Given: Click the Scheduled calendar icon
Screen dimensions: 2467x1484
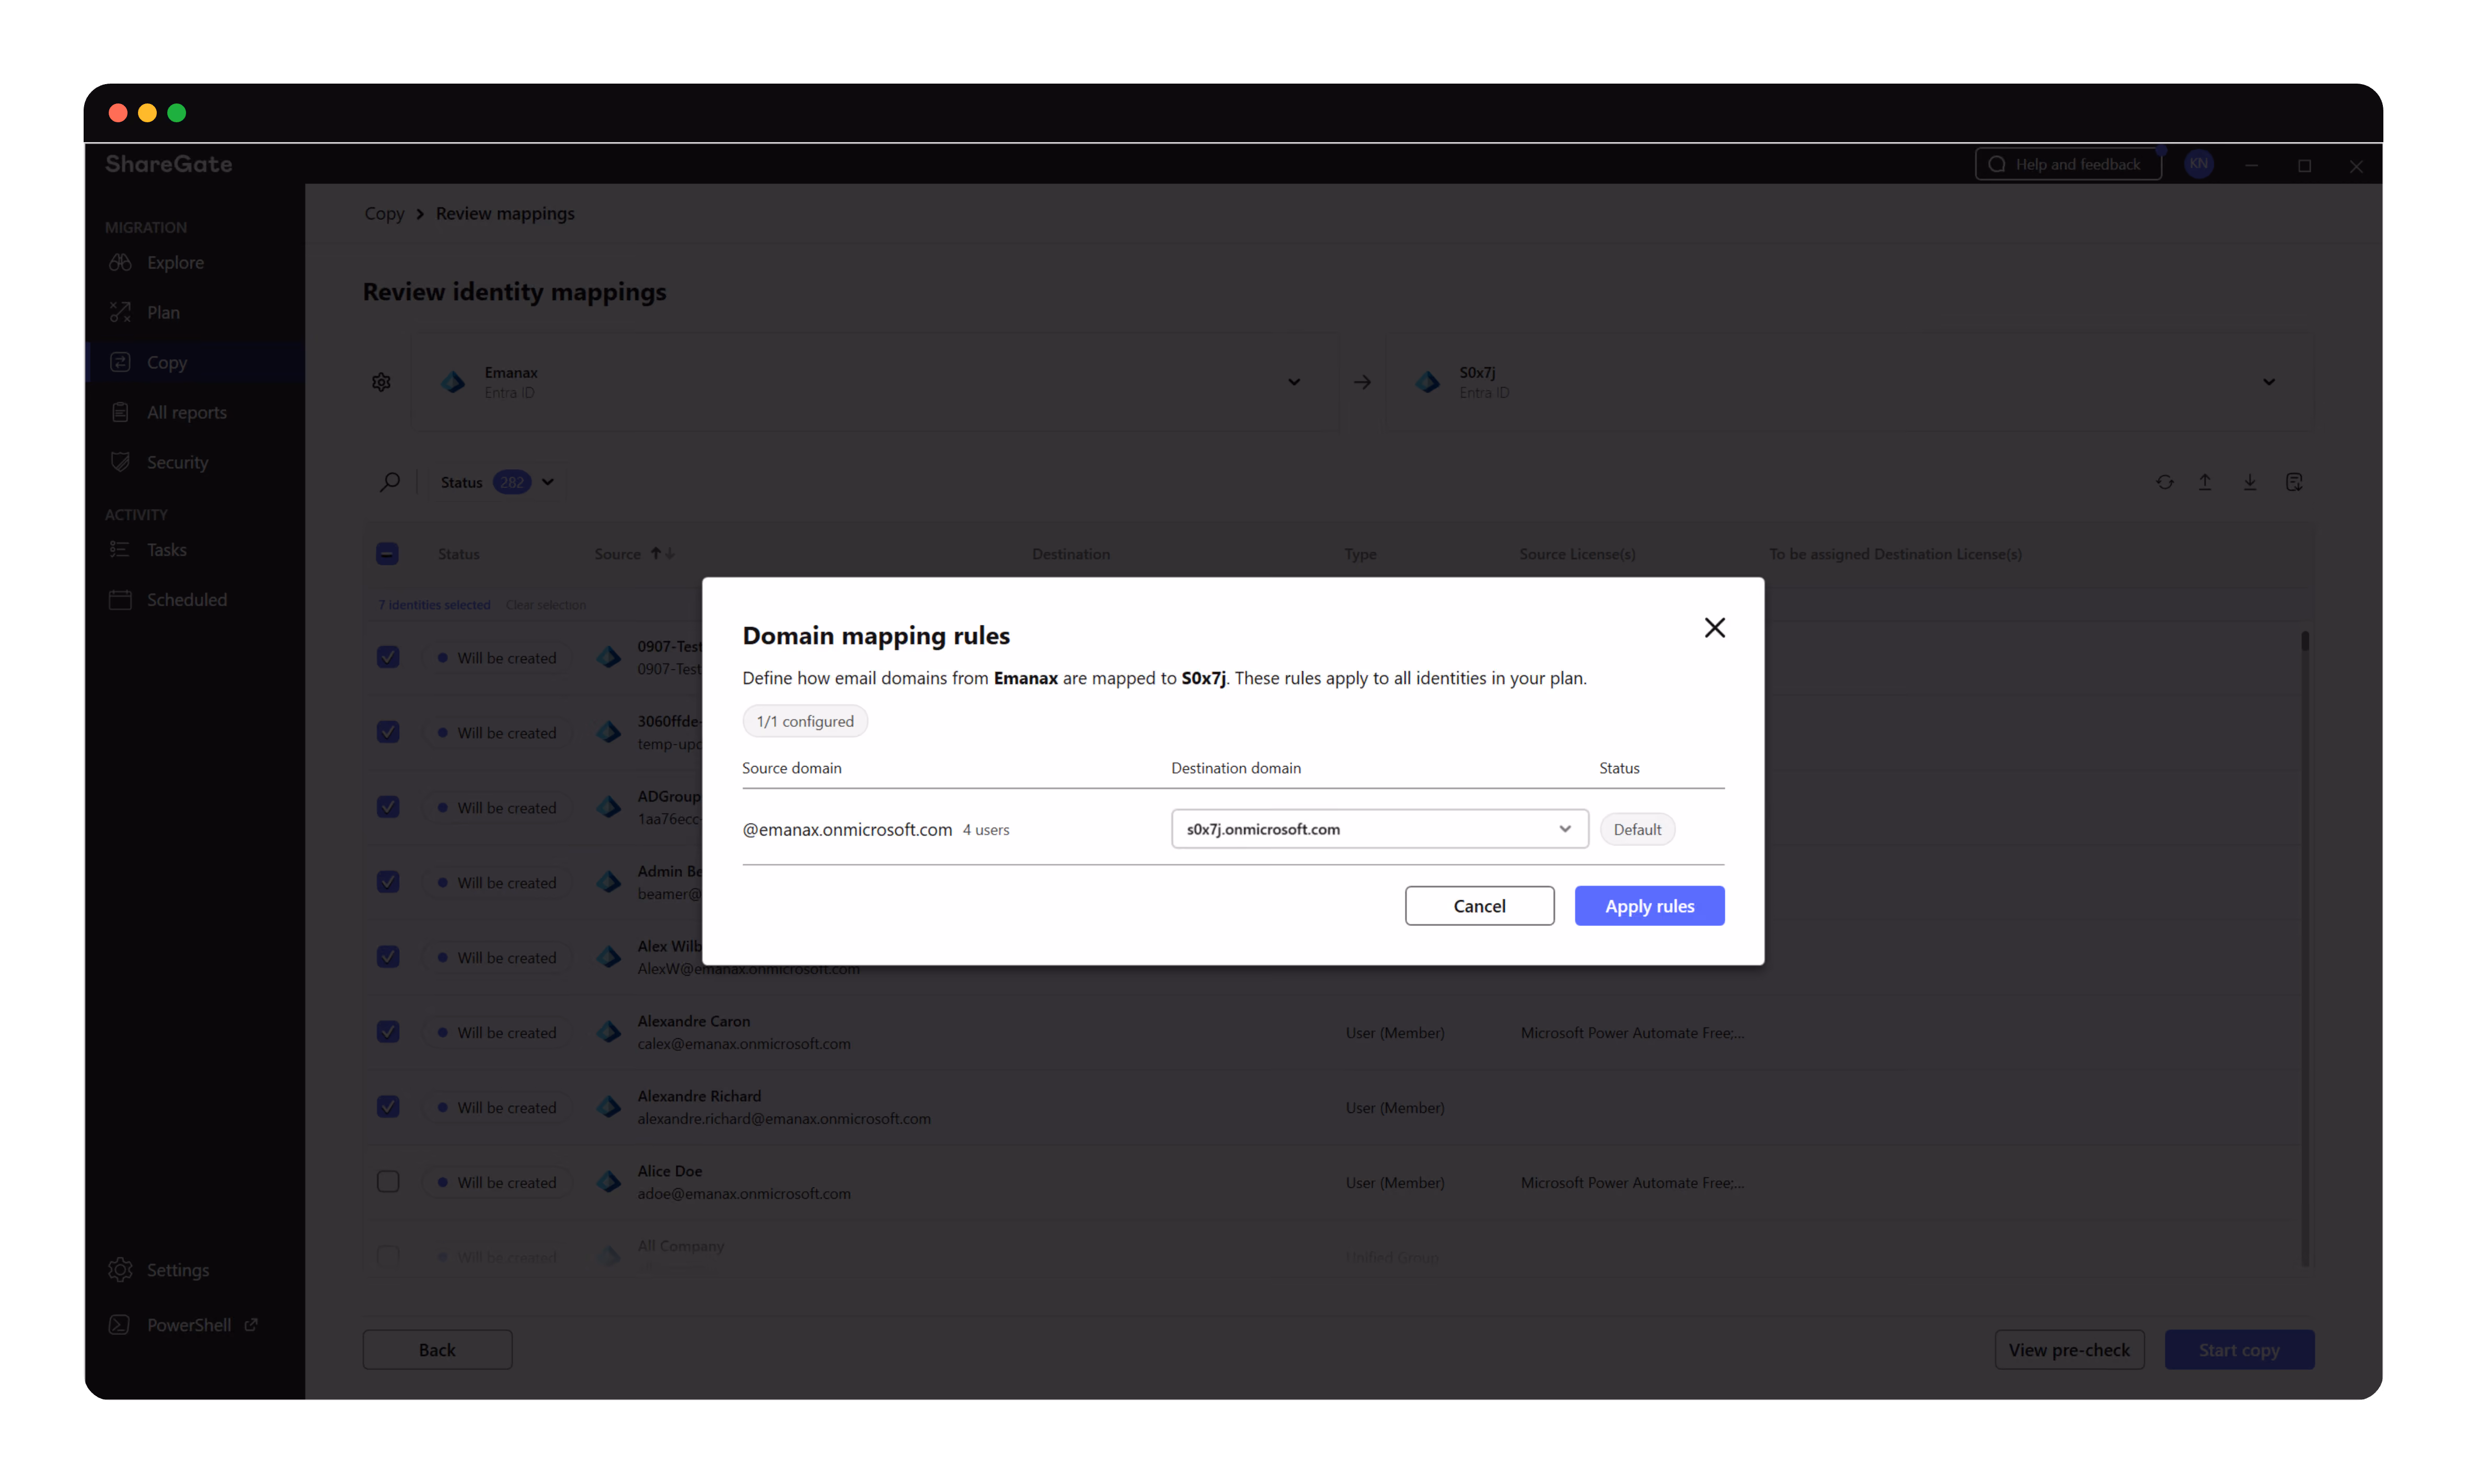Looking at the screenshot, I should [x=120, y=600].
